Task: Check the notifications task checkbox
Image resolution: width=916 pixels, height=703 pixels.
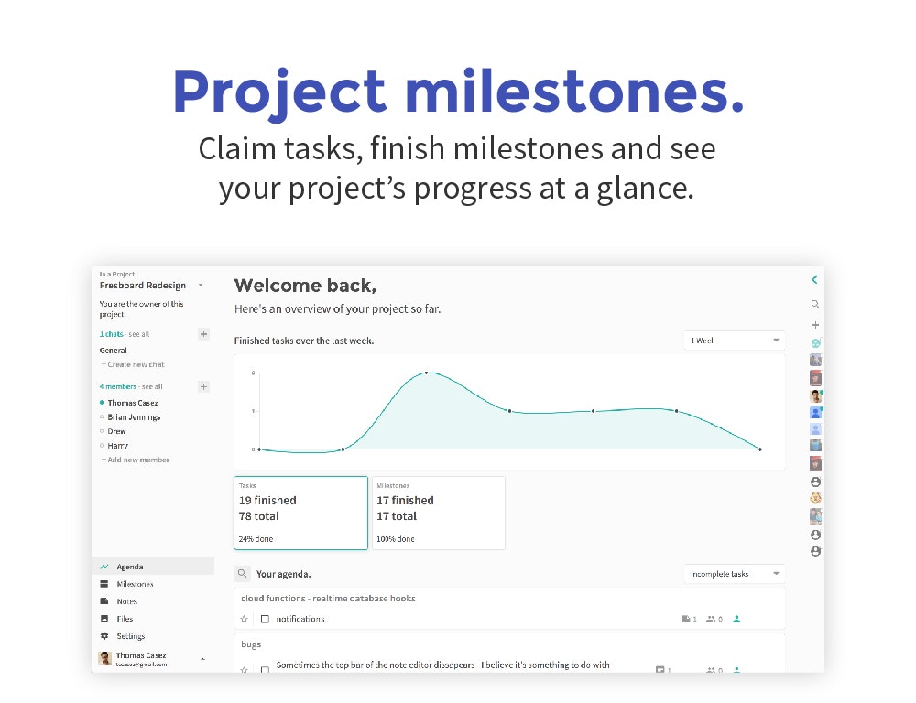Action: pyautogui.click(x=265, y=619)
